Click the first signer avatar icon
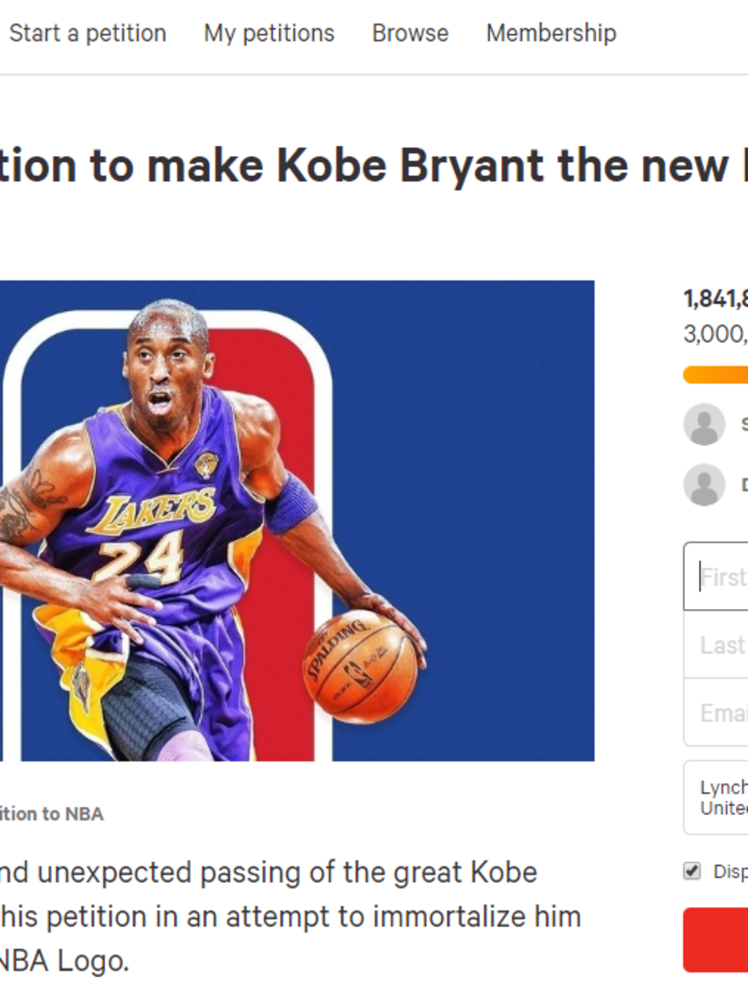The height and width of the screenshot is (999, 748). [x=704, y=425]
